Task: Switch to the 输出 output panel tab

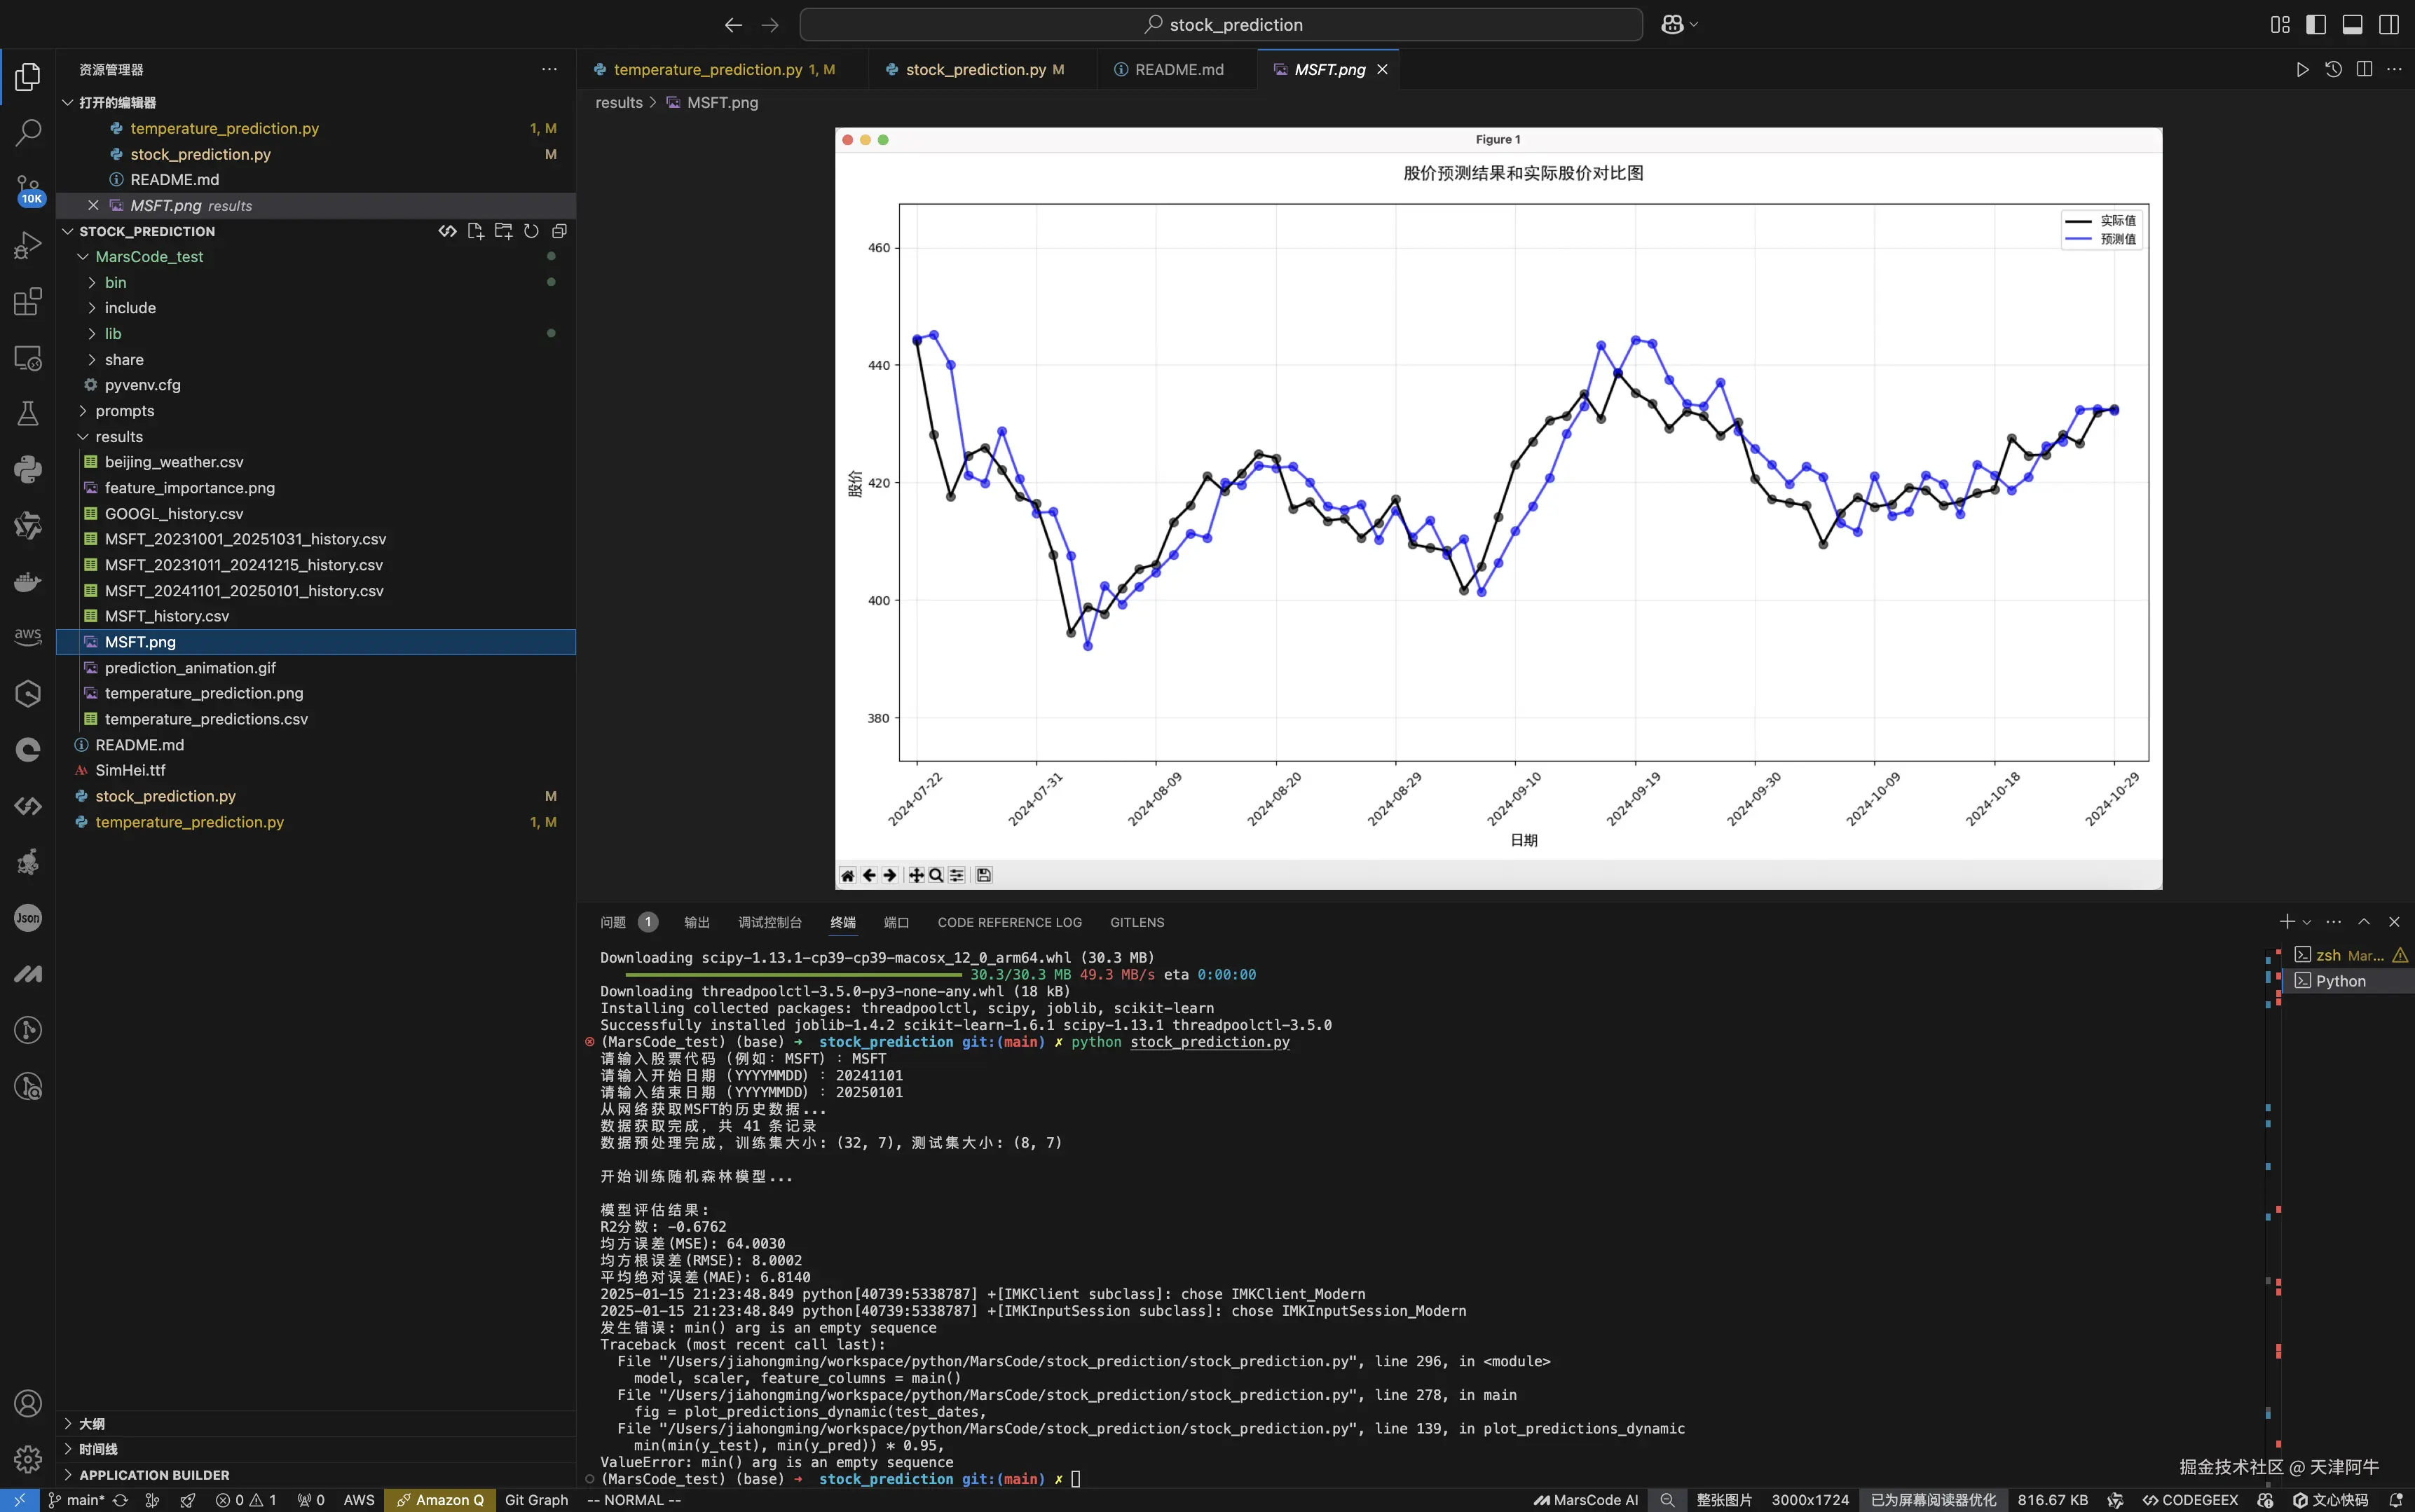Action: pos(696,922)
